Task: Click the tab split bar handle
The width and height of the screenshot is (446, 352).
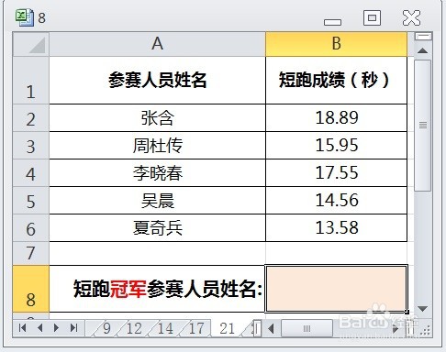Action: tap(258, 329)
